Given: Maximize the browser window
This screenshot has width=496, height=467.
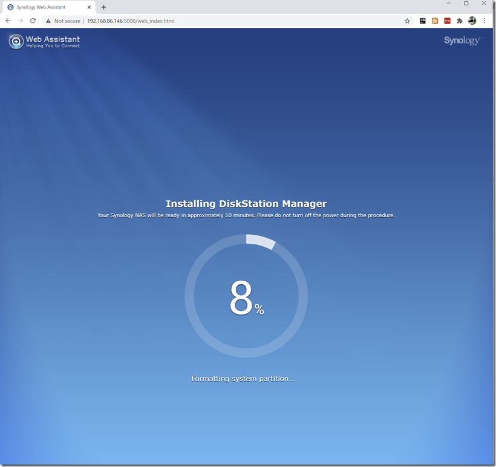Looking at the screenshot, I should [x=466, y=3].
